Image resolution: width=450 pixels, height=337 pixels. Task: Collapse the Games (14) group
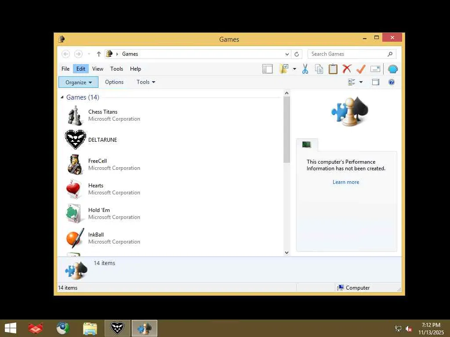click(62, 97)
